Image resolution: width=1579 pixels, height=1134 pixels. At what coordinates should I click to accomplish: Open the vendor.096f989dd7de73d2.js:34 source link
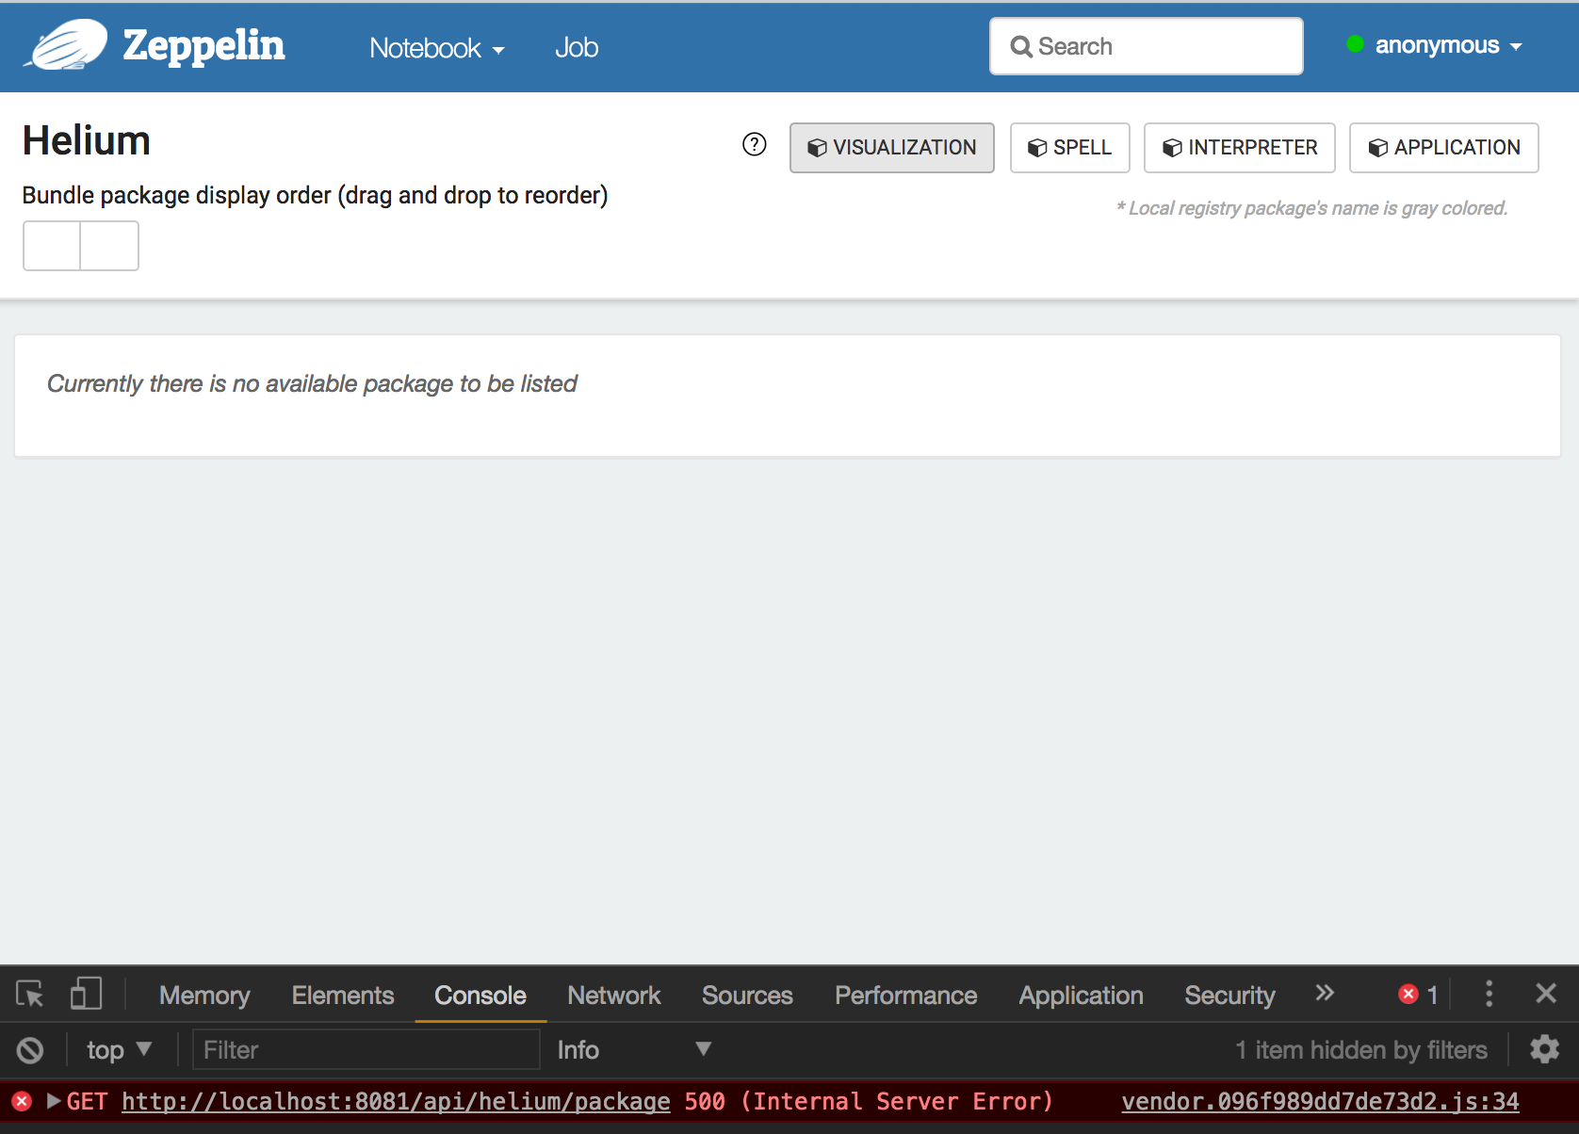coord(1320,1101)
